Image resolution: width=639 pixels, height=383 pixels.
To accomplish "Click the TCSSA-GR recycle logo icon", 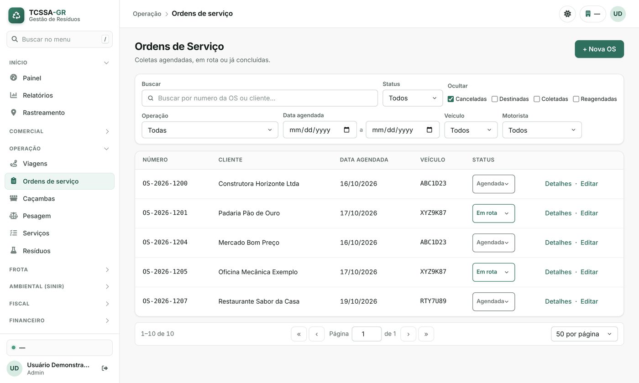I will coord(16,16).
